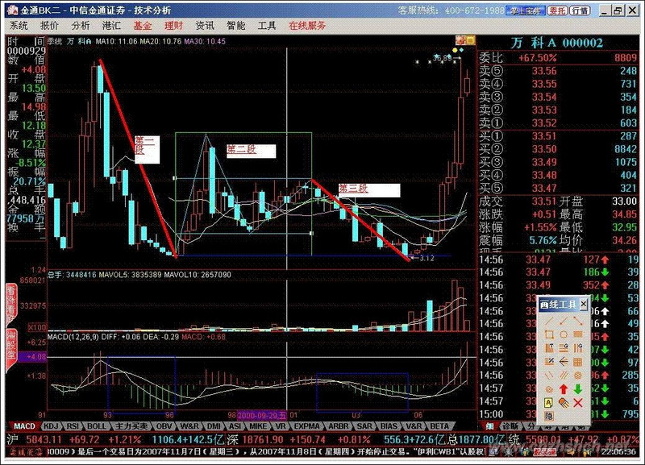Select the rectangle drawing tool

tap(548, 334)
